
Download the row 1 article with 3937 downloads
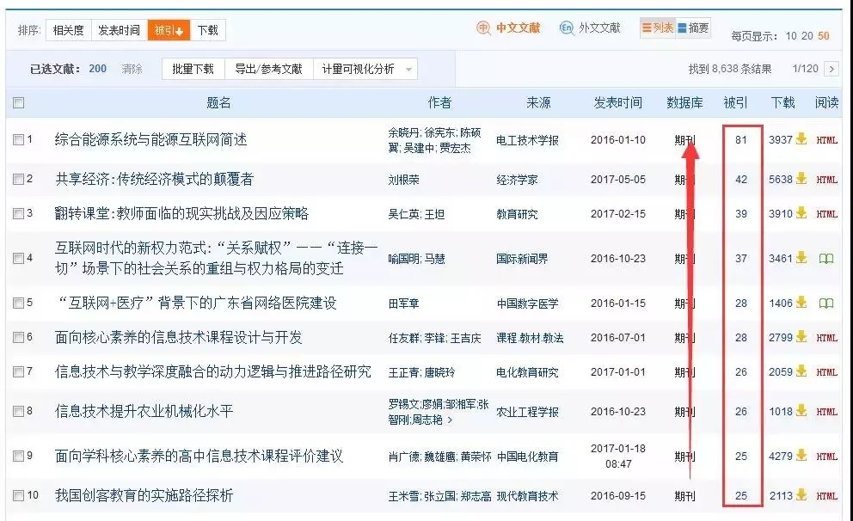click(801, 139)
